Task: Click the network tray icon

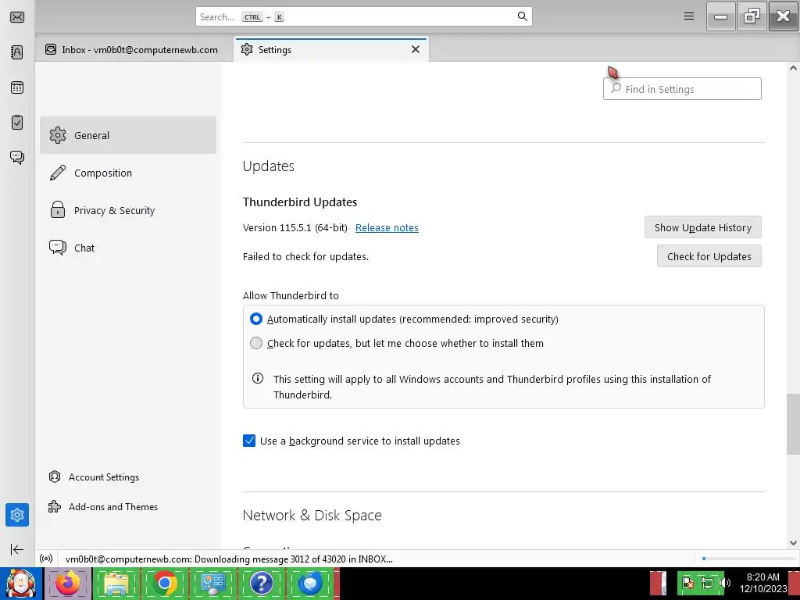Action: click(707, 583)
